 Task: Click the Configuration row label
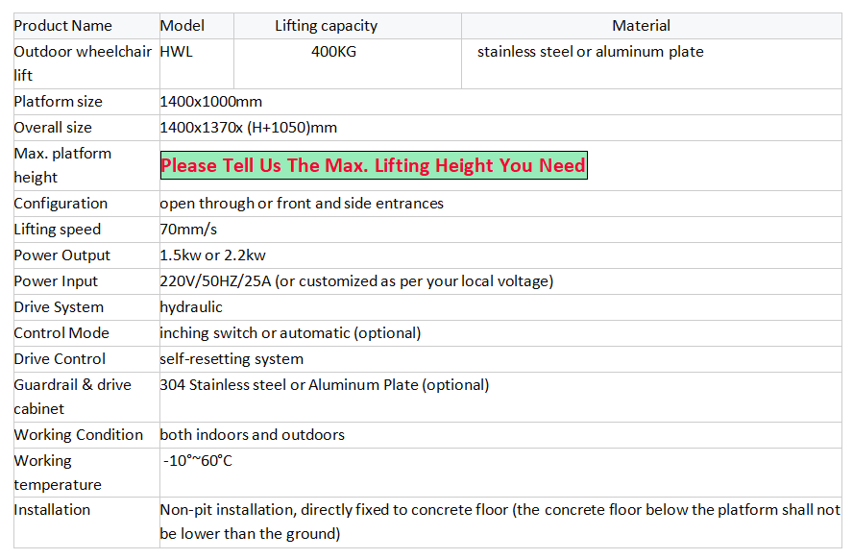61,204
